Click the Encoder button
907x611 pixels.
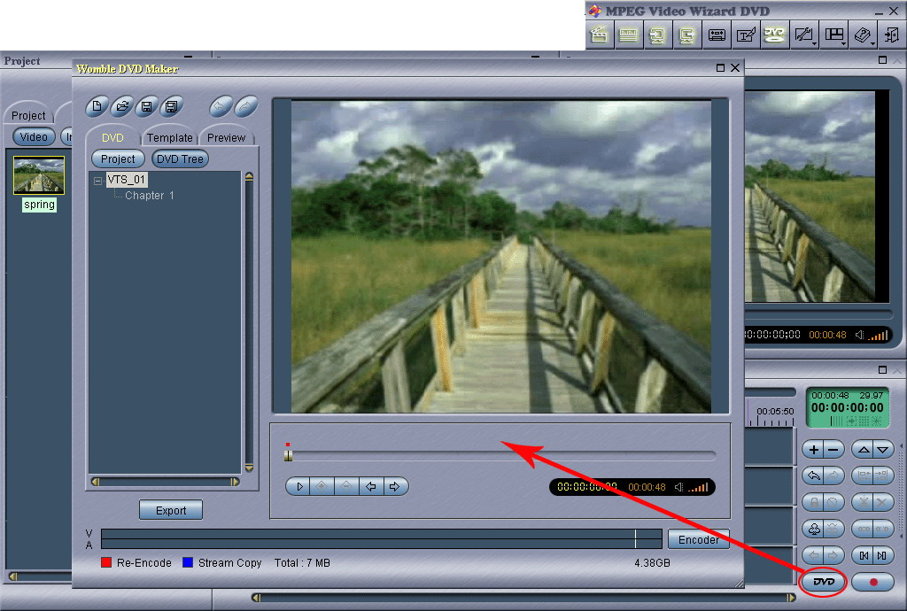pyautogui.click(x=698, y=539)
